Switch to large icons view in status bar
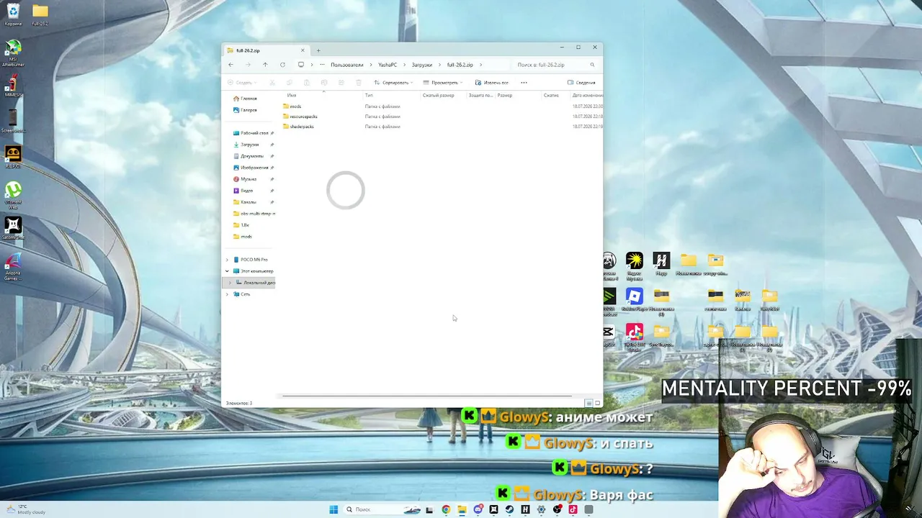This screenshot has width=922, height=518. (x=597, y=403)
